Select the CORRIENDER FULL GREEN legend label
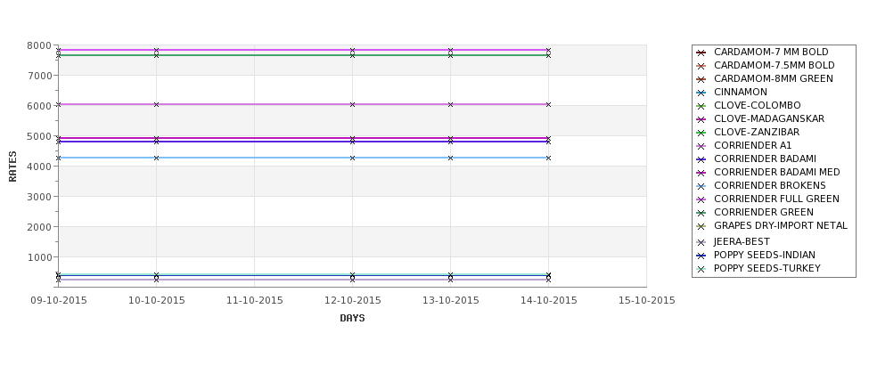 click(x=776, y=199)
